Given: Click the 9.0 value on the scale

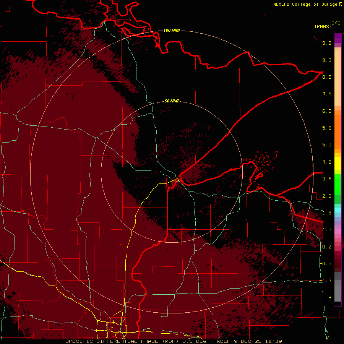Looking at the screenshot, I should [327, 60].
